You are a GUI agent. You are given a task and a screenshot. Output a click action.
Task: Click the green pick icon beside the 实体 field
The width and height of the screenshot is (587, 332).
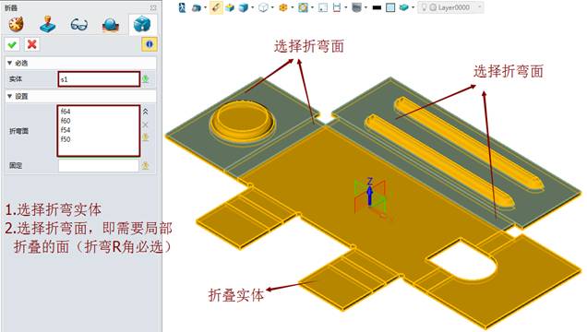pos(146,79)
